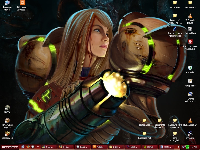The image size is (200, 150).
Task: Click the 02:18 system clock
Action: [194, 147]
